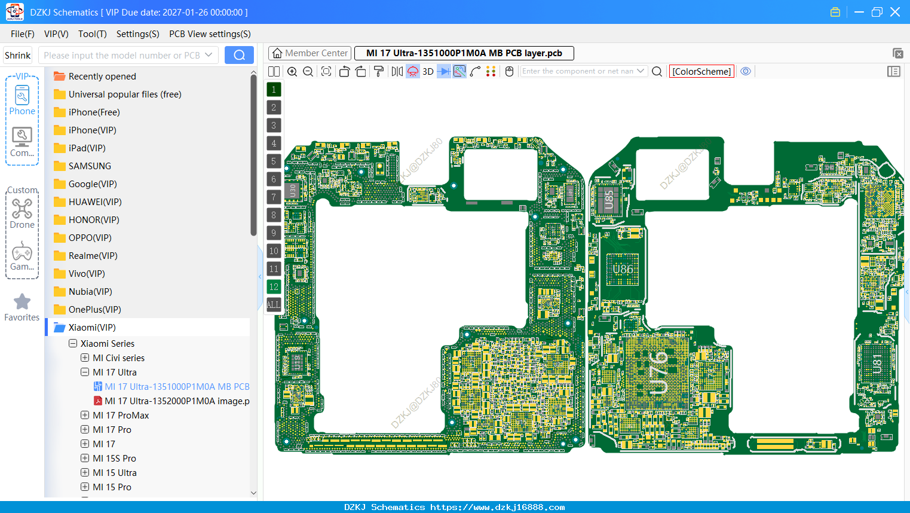910x513 pixels.
Task: Open the briefcase toolbox icon in title bar
Action: (x=835, y=12)
